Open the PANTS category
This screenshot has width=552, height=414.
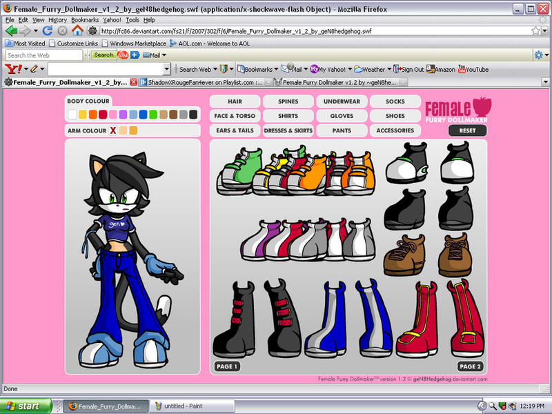point(342,130)
